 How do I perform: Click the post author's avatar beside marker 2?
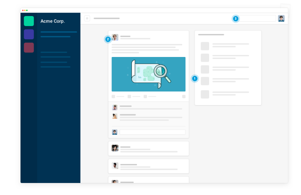pyautogui.click(x=115, y=37)
